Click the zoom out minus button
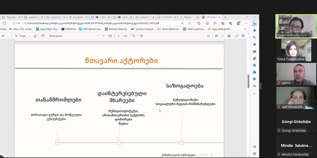Screen dimensions: 317x158 97,36
